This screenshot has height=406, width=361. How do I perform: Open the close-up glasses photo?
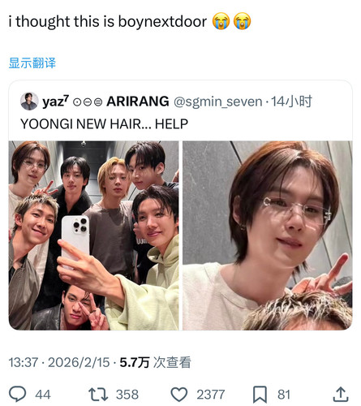point(268,235)
